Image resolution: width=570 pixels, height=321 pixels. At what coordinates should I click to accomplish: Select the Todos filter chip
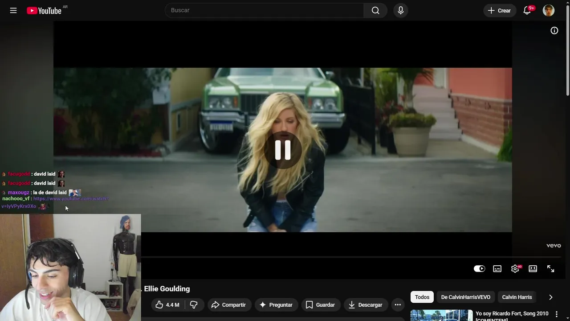422,297
